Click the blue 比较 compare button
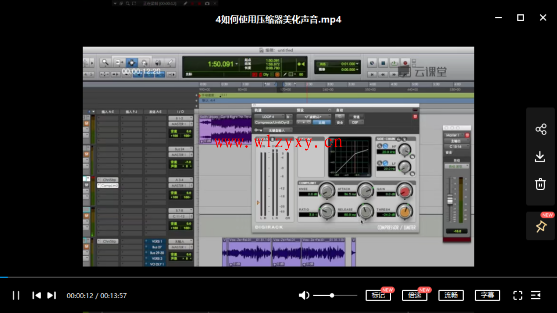Screen dimensions: 557x313 322,122
